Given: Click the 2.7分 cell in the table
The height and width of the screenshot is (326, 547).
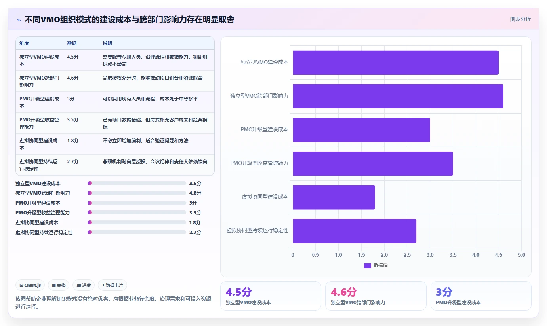Looking at the screenshot, I should tap(73, 162).
